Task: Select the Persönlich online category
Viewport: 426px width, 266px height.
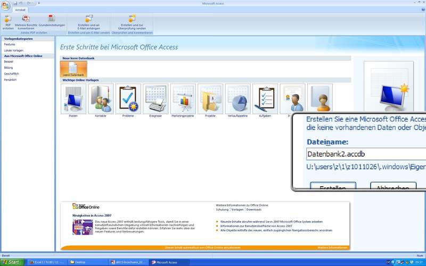Action: [10, 80]
